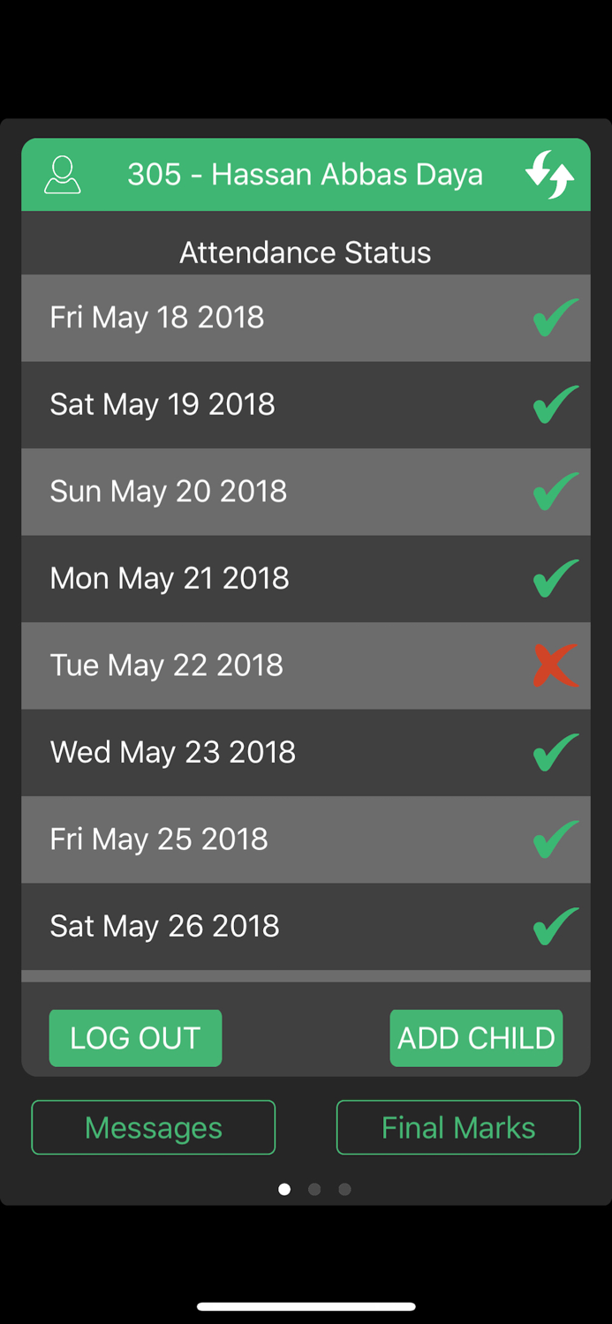Image resolution: width=612 pixels, height=1324 pixels.
Task: Tap the red X for Tue May 22
Action: pos(555,666)
